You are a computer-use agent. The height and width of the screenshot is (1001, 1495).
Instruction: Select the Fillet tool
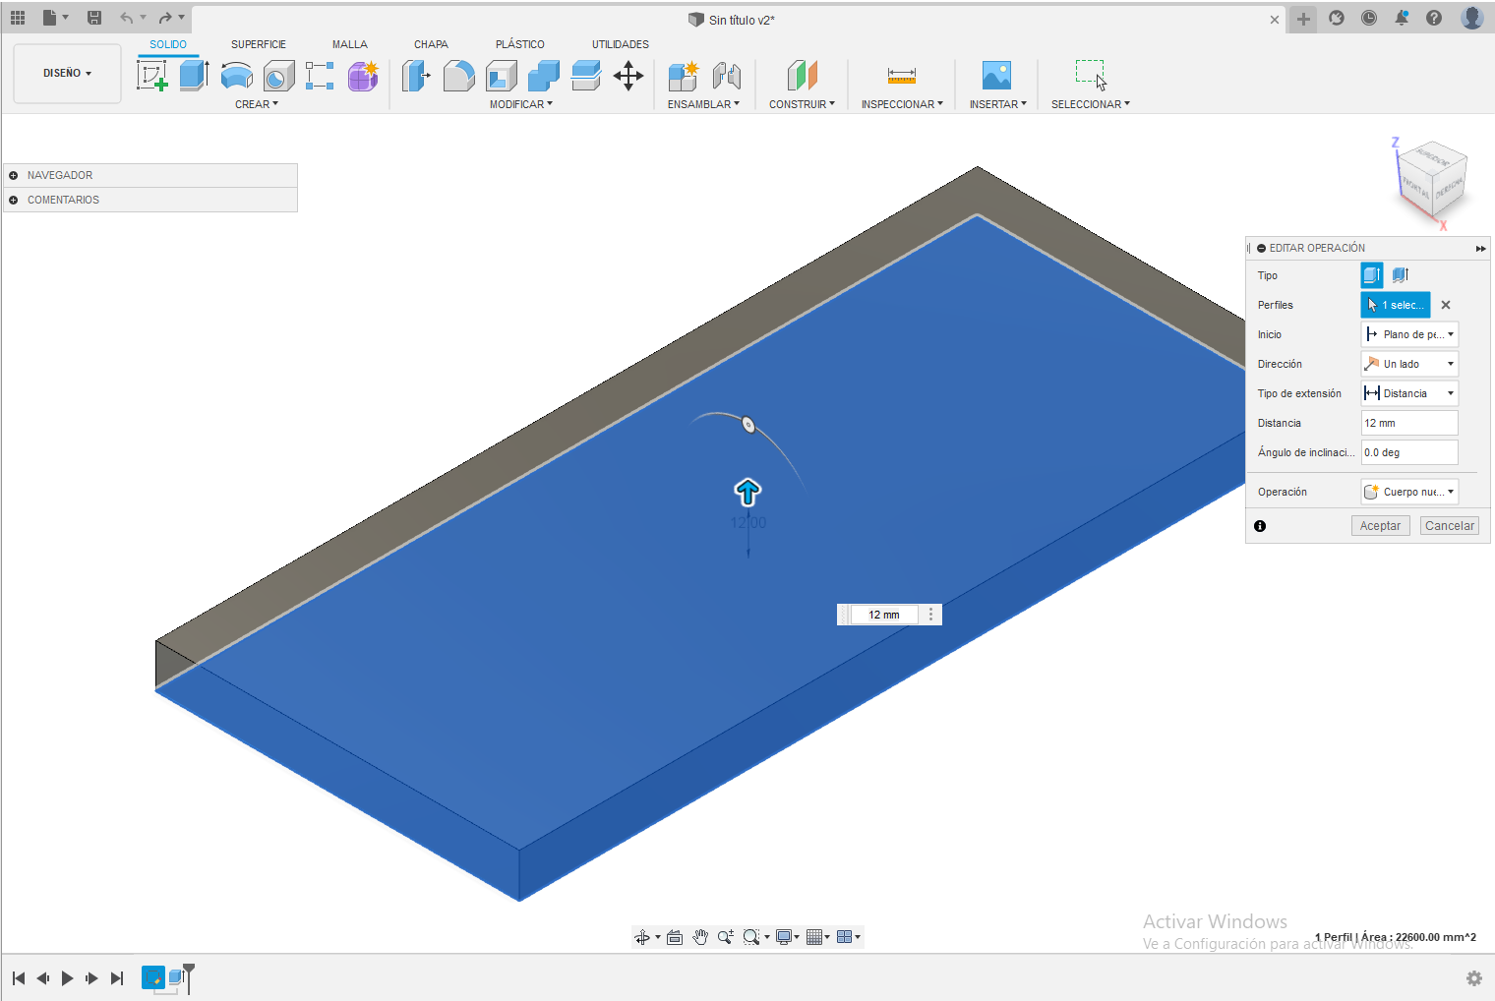458,76
